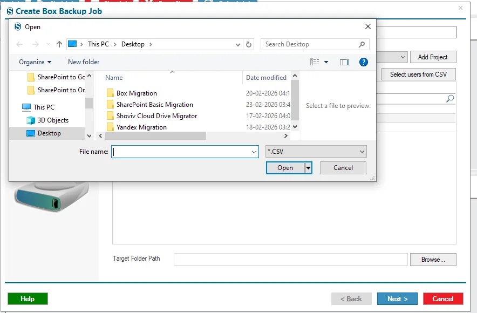This screenshot has height=313, width=477.
Task: Select Box Migration folder
Action: [137, 93]
